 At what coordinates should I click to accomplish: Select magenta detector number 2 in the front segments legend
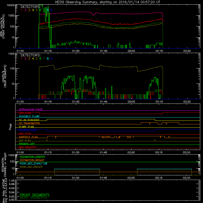(x=26, y=10)
